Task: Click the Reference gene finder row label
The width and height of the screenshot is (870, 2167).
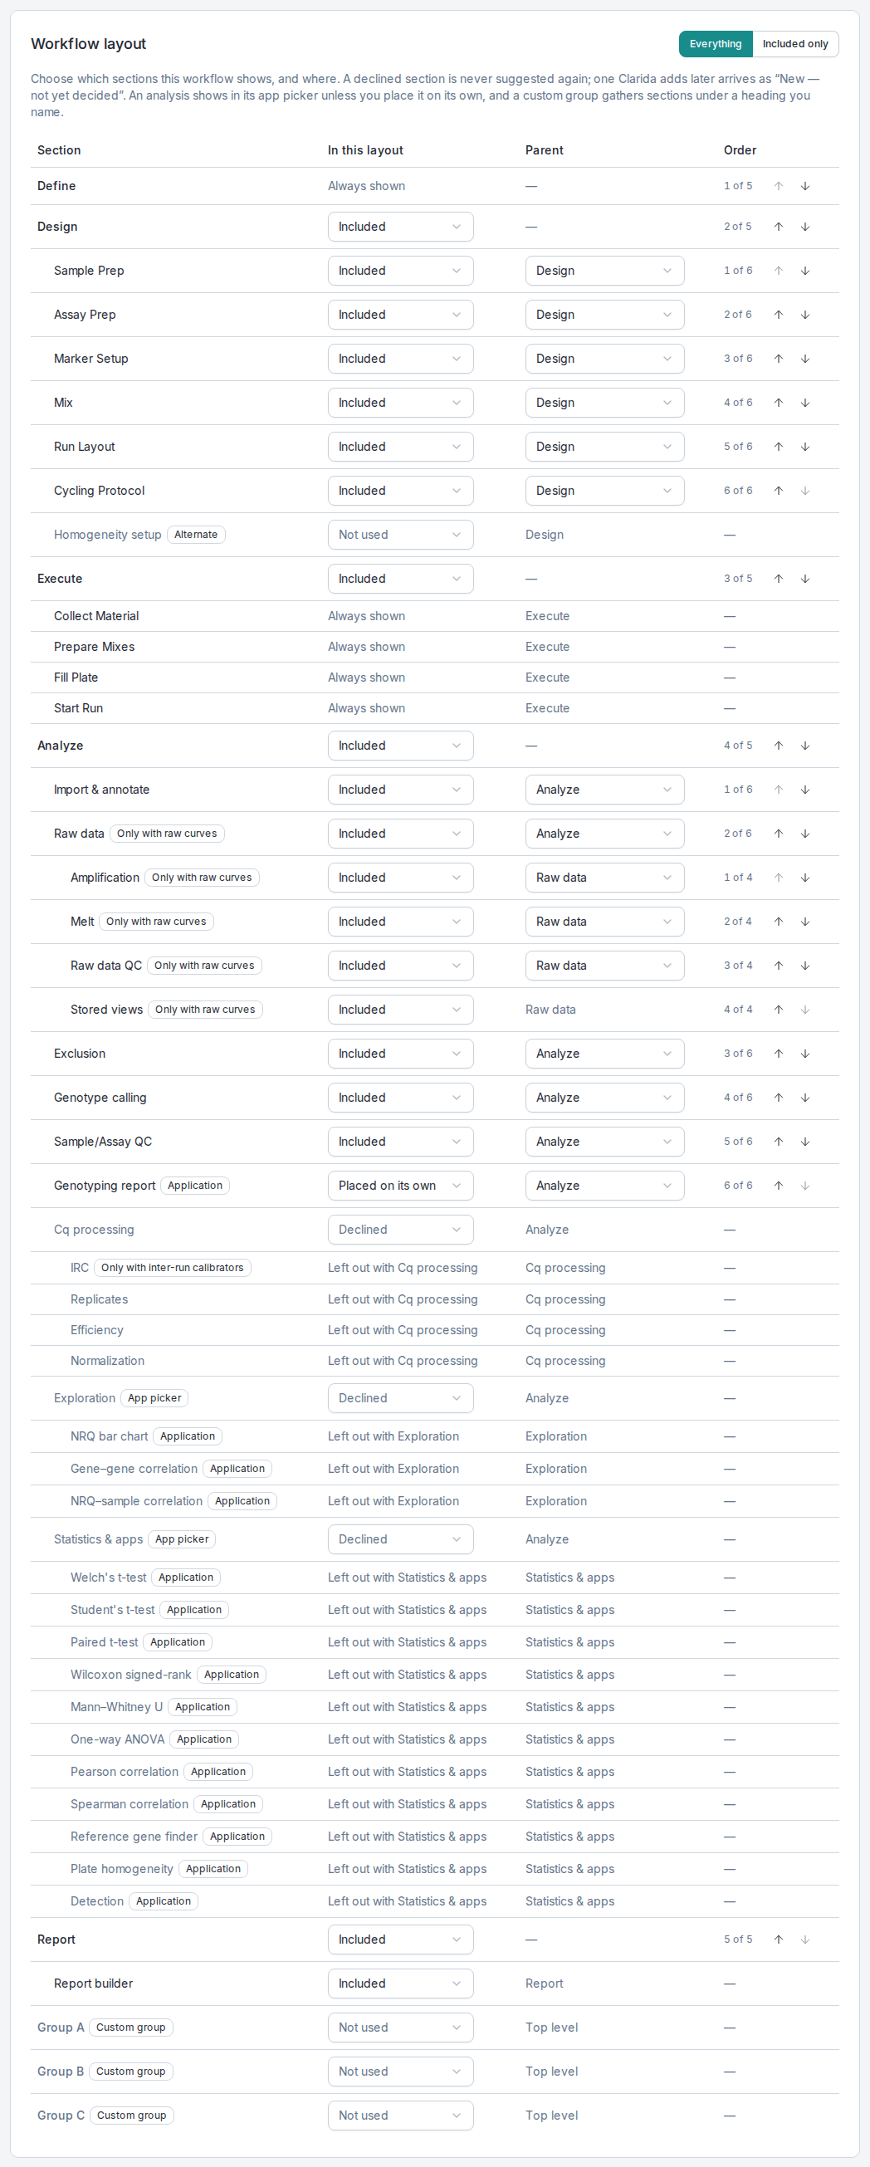Action: point(134,1837)
